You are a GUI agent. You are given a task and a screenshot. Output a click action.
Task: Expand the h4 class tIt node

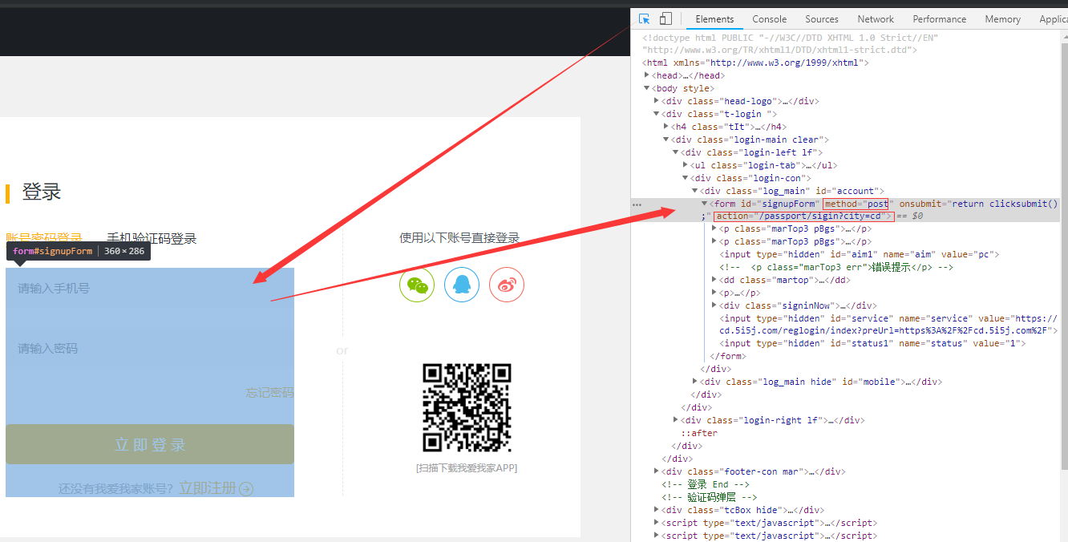coord(666,127)
